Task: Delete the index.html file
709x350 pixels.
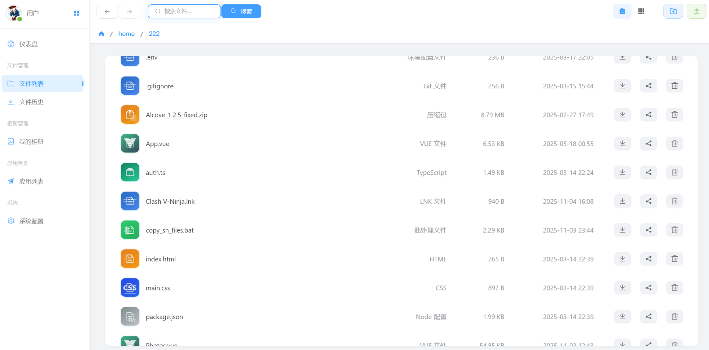Action: pyautogui.click(x=674, y=259)
